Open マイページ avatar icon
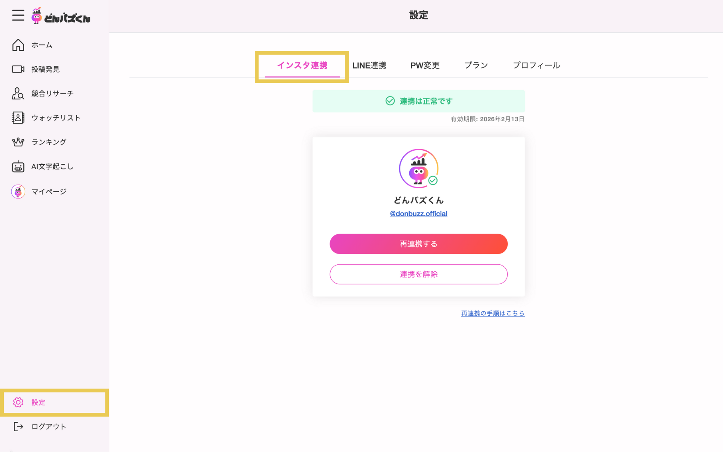This screenshot has height=452, width=723. (18, 192)
